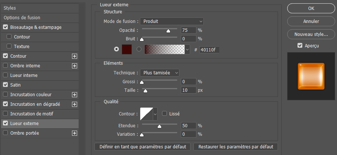Click Restaurer les paramètres par défaut

pos(235,146)
